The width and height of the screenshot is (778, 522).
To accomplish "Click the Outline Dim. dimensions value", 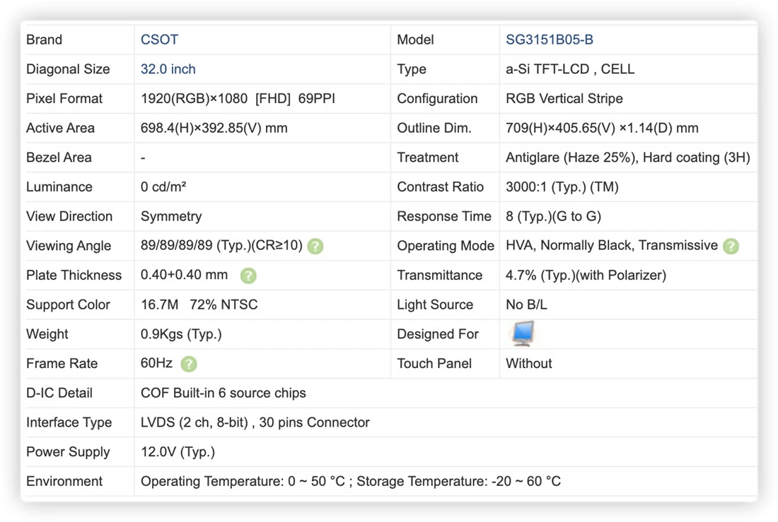I will 602,128.
